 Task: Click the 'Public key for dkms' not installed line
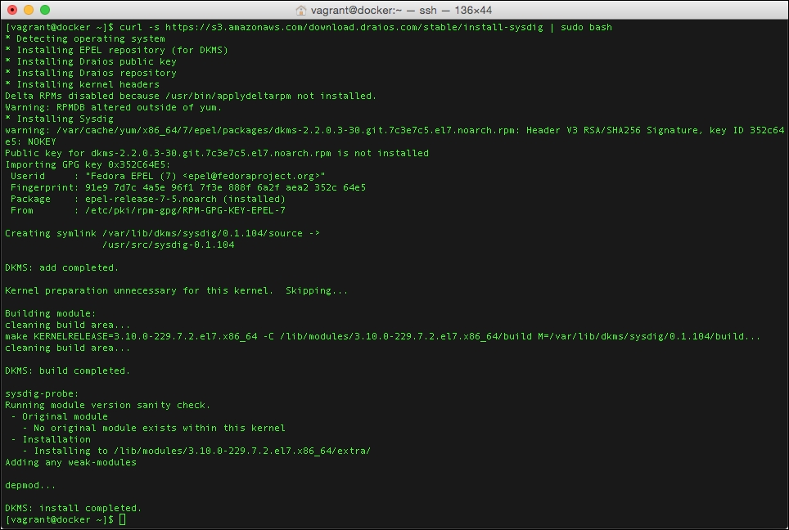coord(217,154)
